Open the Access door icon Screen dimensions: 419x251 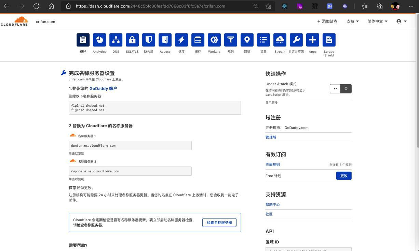click(165, 40)
